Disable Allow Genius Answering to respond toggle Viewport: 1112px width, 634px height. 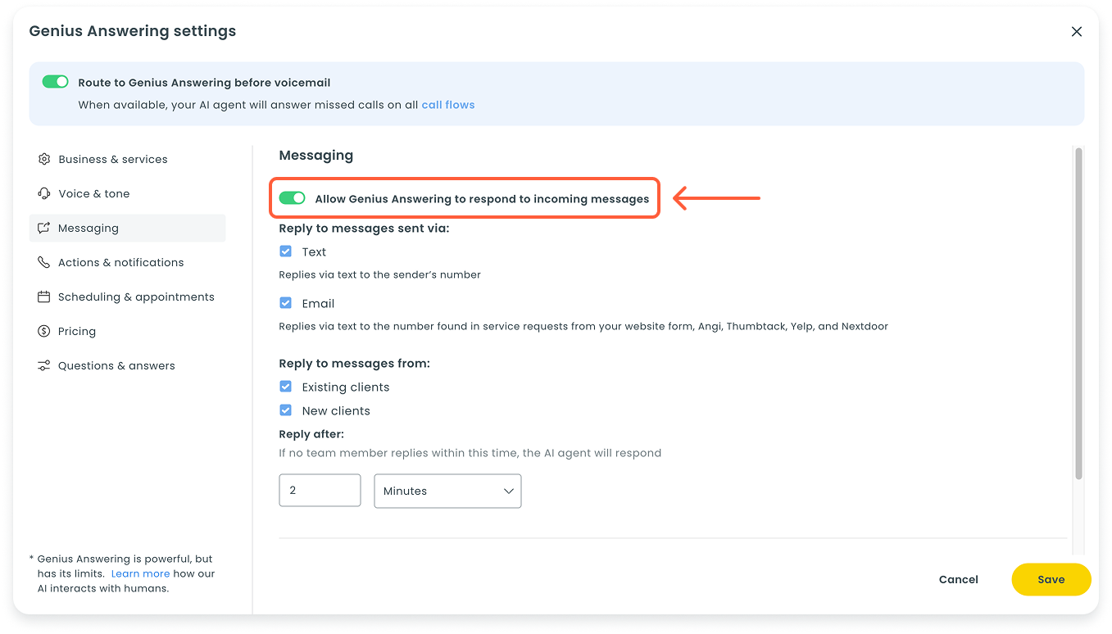coord(292,198)
